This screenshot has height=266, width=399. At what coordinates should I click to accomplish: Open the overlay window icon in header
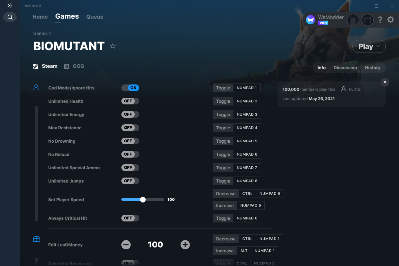tap(368, 20)
